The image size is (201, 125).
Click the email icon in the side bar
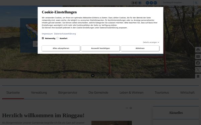point(198,56)
